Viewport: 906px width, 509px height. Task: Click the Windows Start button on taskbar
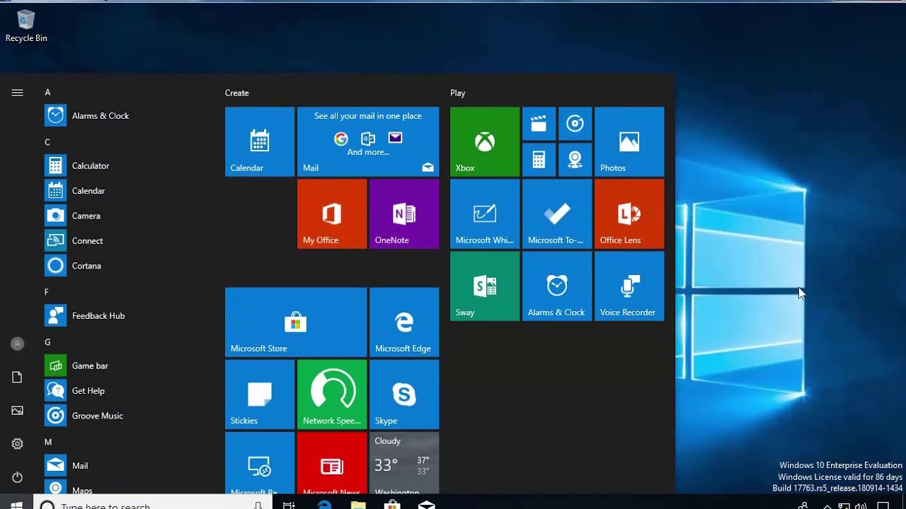[17, 504]
